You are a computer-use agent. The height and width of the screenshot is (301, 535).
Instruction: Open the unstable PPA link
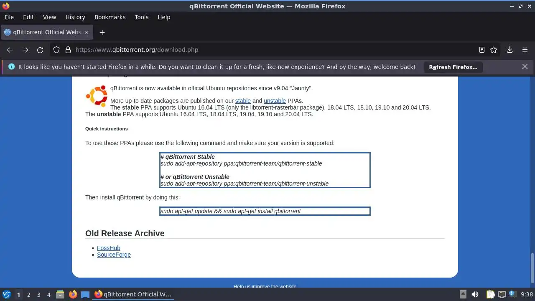coord(275,101)
